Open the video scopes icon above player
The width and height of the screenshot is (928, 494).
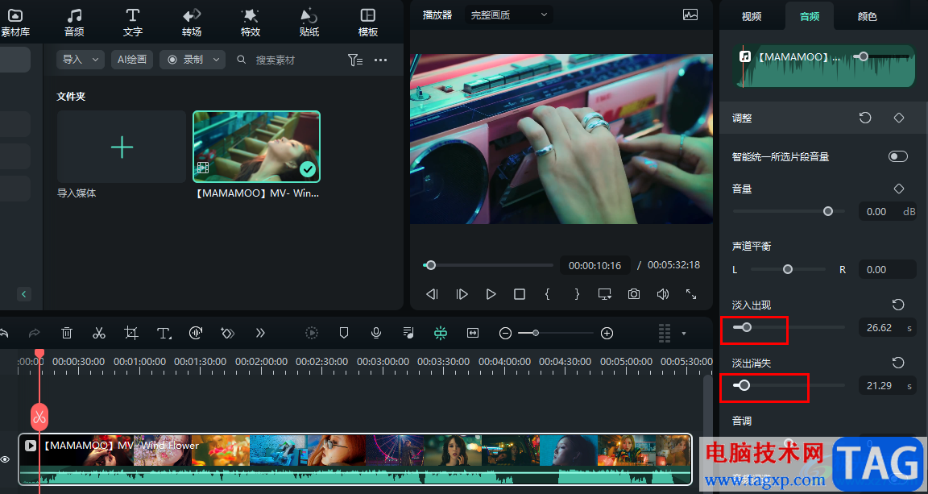click(x=690, y=15)
